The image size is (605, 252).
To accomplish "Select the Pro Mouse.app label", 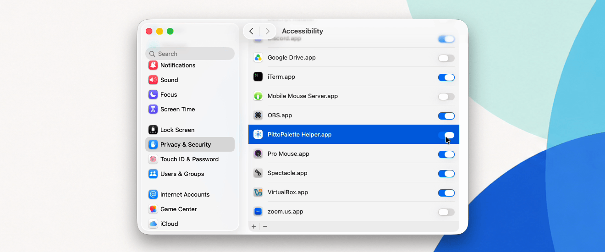I will (x=288, y=154).
